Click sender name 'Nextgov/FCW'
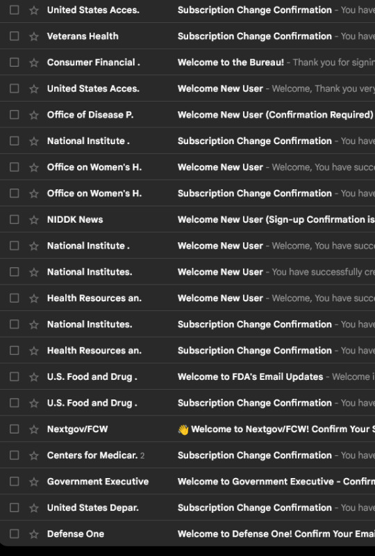Image resolution: width=375 pixels, height=556 pixels. pos(78,429)
